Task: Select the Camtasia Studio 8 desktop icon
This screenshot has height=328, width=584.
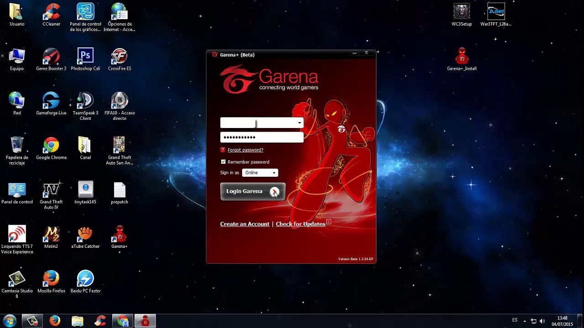Action: tap(17, 285)
